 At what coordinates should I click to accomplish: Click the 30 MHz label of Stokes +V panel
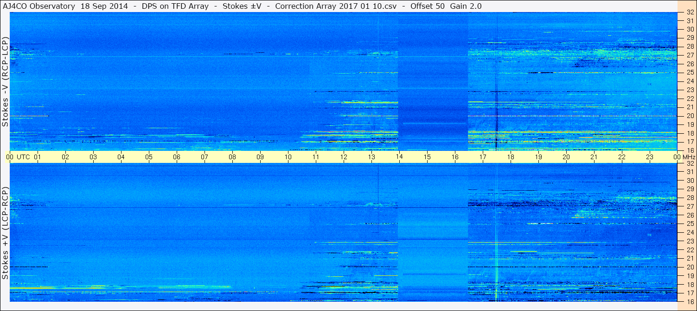pyautogui.click(x=690, y=180)
